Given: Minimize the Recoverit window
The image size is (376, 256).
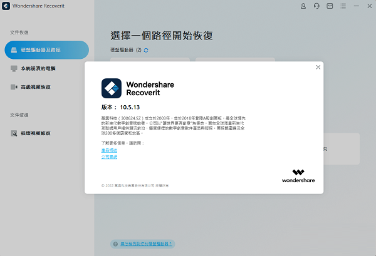Looking at the screenshot, I should (357, 6).
